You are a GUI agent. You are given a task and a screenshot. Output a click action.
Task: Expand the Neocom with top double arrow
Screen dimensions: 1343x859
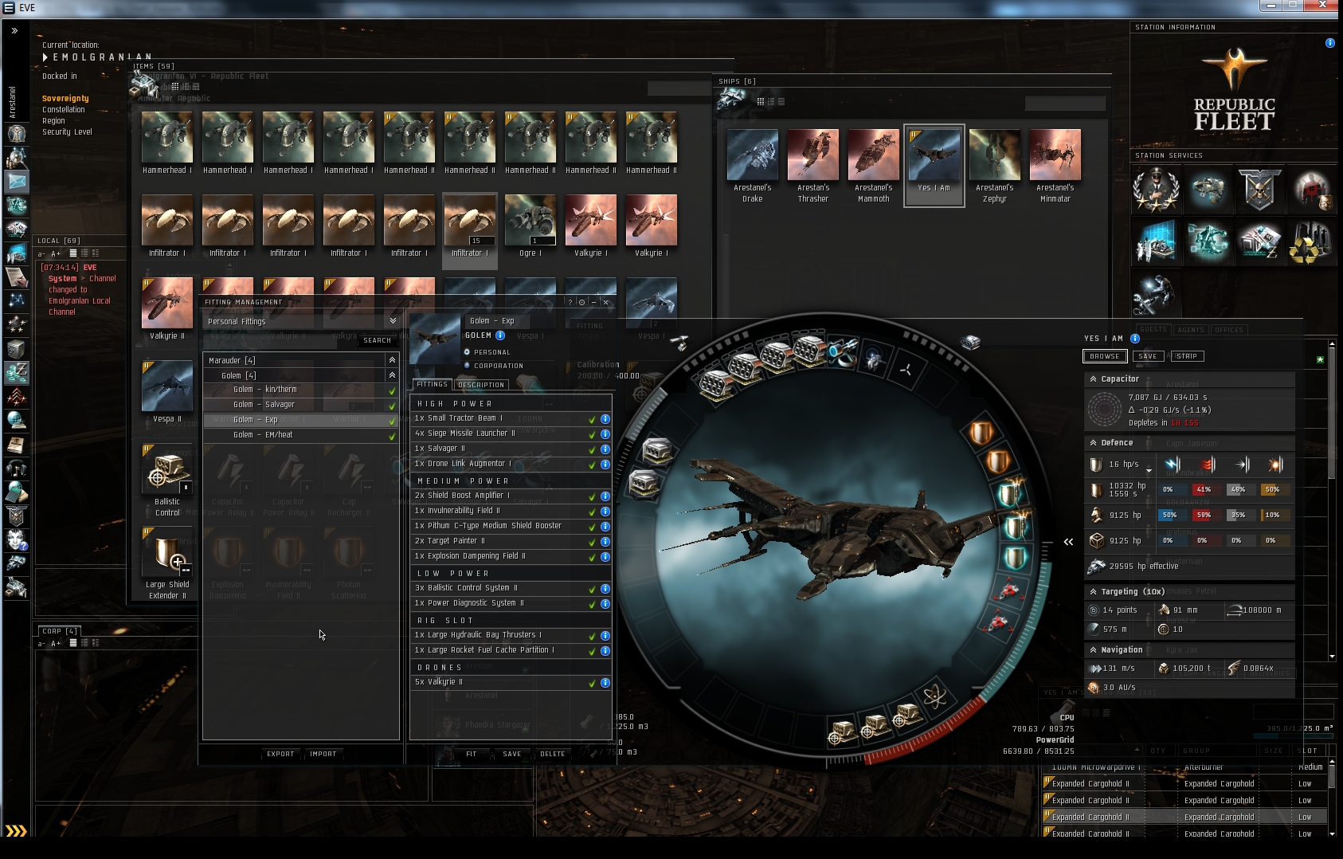point(14,31)
